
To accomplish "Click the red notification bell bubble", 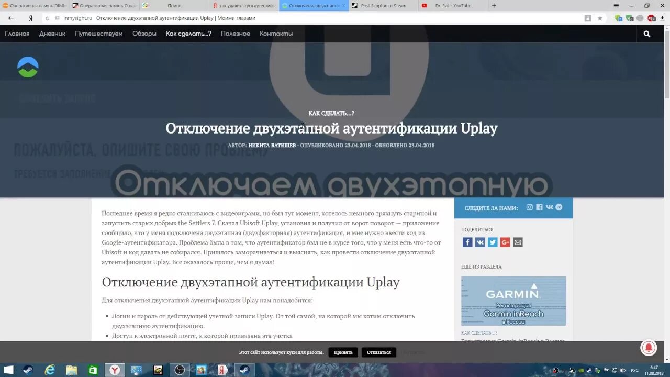I will click(x=649, y=348).
